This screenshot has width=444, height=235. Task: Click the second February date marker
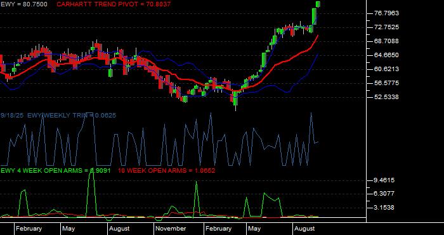(x=219, y=229)
